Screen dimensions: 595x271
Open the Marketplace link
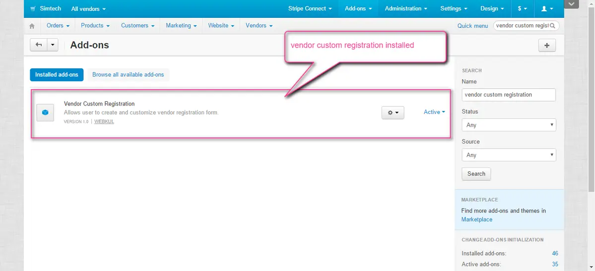pos(476,219)
